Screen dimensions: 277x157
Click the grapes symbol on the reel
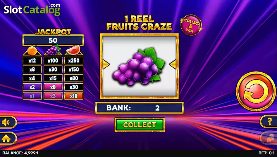tap(138, 66)
